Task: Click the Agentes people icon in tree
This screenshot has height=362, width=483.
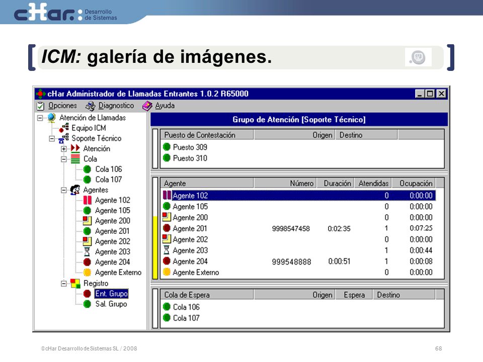Action: [75, 190]
